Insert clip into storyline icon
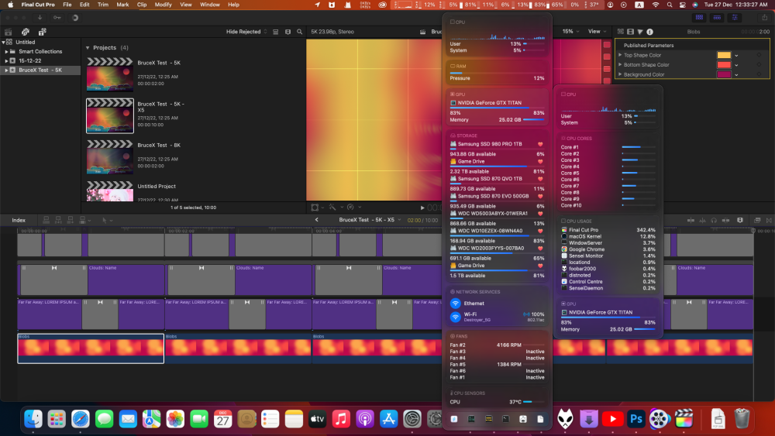775x436 pixels. [x=58, y=220]
